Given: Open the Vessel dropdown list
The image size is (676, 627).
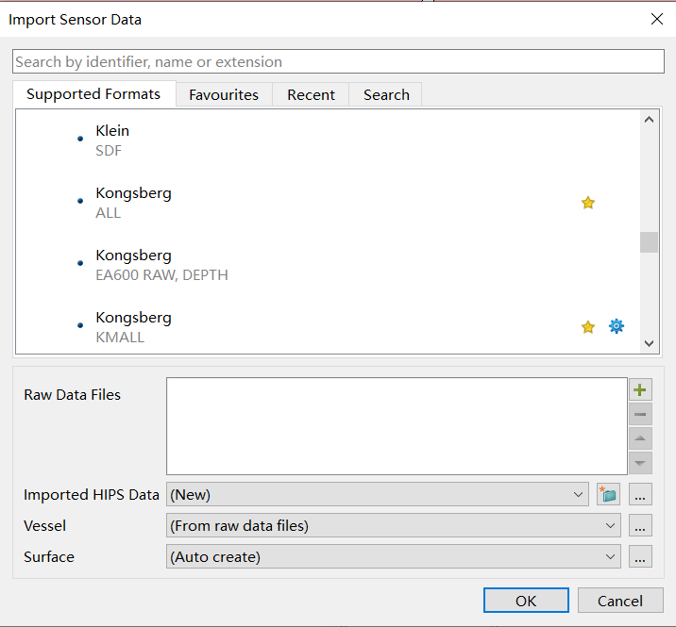Looking at the screenshot, I should pyautogui.click(x=610, y=526).
